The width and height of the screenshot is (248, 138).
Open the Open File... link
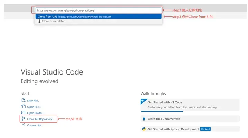[34, 107]
